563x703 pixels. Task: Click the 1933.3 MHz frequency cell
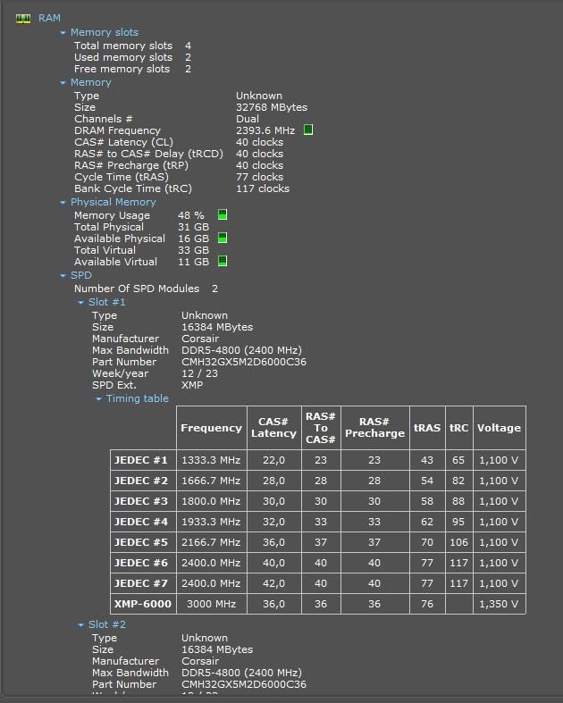[211, 523]
